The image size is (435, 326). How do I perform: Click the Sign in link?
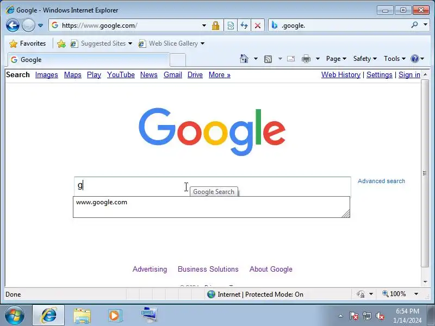point(409,75)
